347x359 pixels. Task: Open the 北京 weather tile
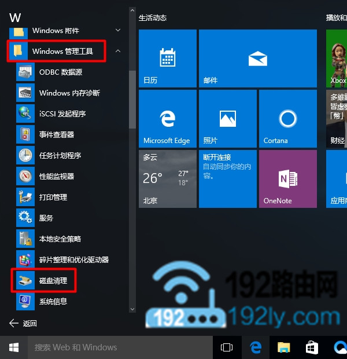[168, 179]
